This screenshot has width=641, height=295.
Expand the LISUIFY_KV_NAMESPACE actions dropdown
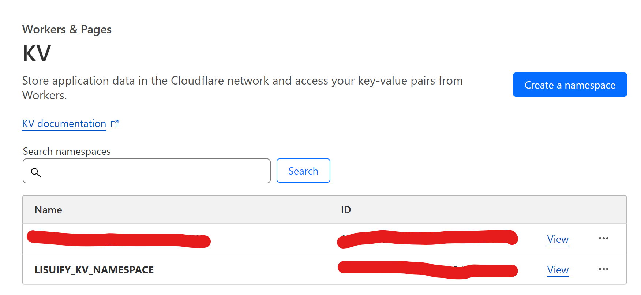click(x=604, y=269)
